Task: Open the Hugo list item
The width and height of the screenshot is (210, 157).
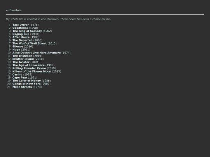Action: coord(16,50)
